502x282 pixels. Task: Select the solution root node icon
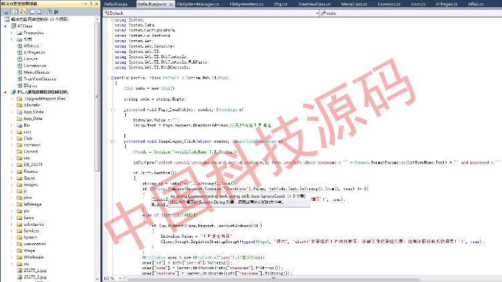click(7, 19)
